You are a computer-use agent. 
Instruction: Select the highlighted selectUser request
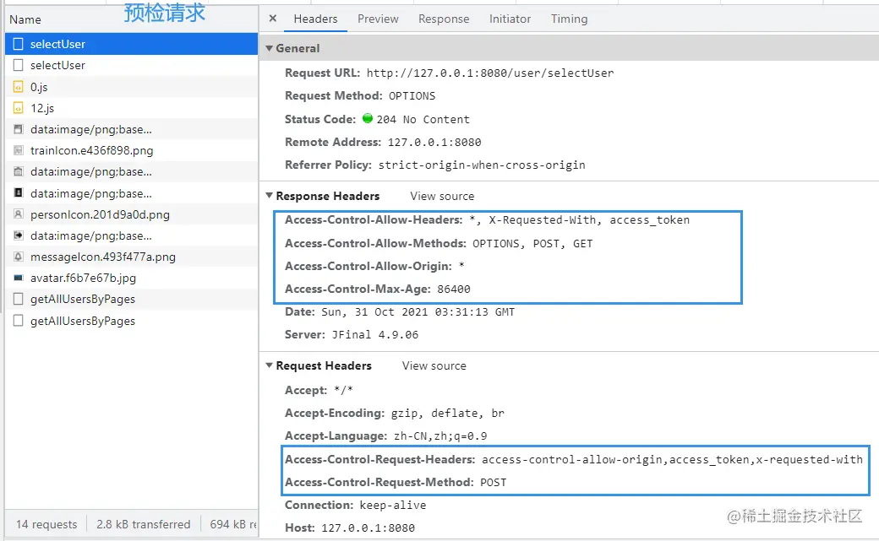click(131, 44)
